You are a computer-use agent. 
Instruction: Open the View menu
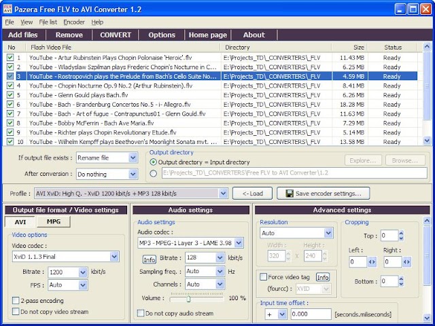click(x=27, y=22)
